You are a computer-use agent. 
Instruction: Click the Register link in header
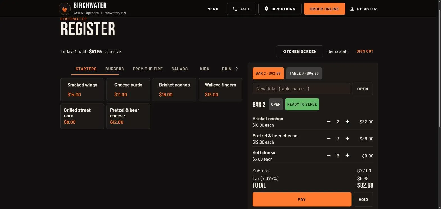tap(363, 9)
